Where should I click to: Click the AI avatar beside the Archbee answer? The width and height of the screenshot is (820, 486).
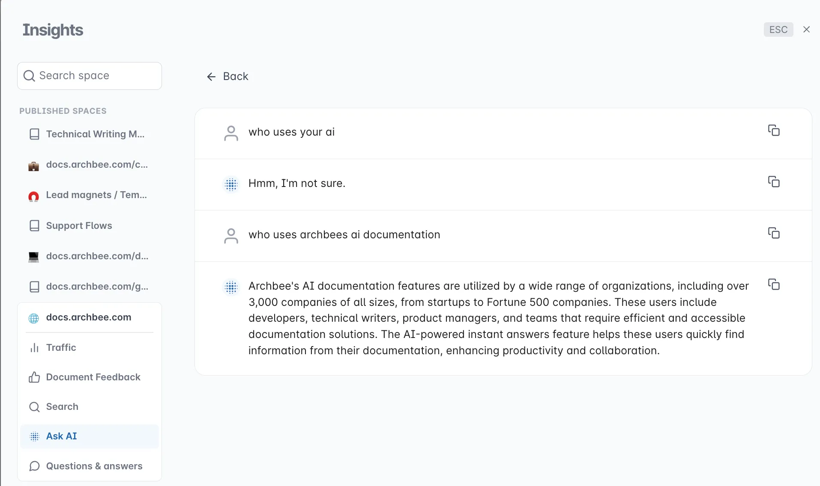(x=231, y=287)
